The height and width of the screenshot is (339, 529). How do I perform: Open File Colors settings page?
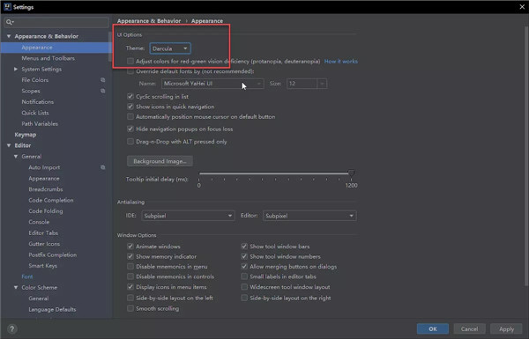coord(35,80)
